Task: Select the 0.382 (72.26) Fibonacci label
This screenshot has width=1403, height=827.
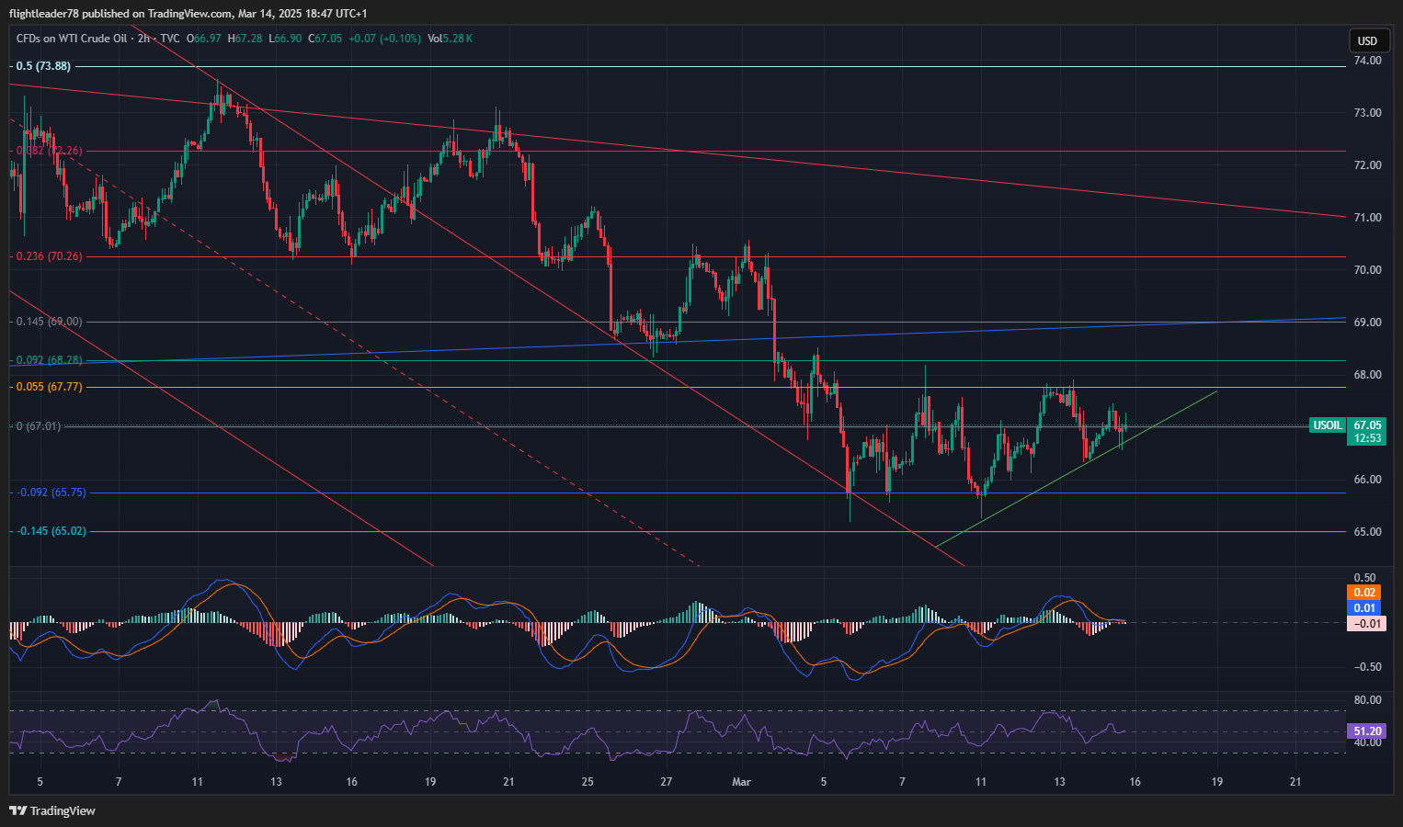Action: tap(50, 151)
